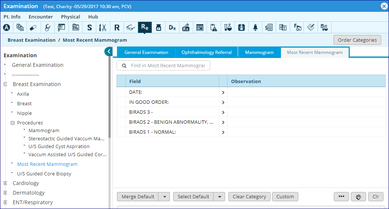Open the grid table toolbar icon
389x209 pixels.
click(200, 27)
